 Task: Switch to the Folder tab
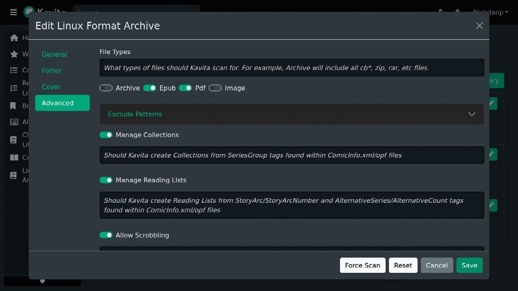52,71
